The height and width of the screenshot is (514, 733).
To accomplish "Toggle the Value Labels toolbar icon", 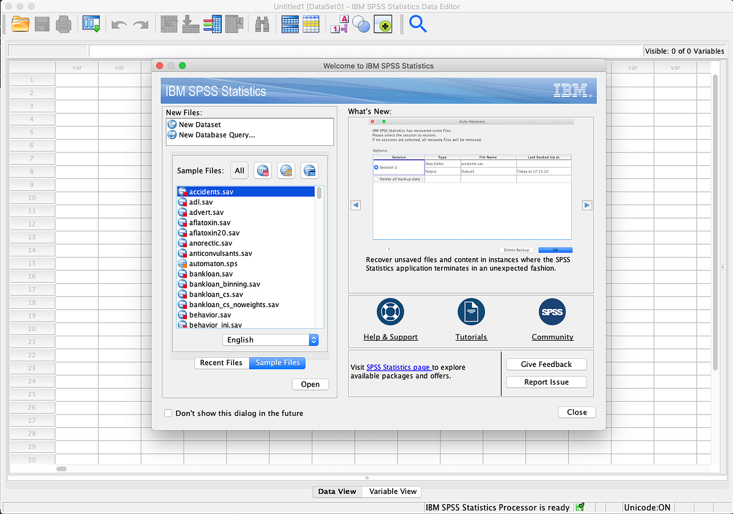I will point(340,24).
